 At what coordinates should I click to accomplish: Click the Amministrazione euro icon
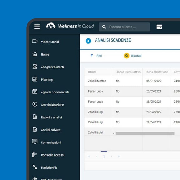(35, 104)
